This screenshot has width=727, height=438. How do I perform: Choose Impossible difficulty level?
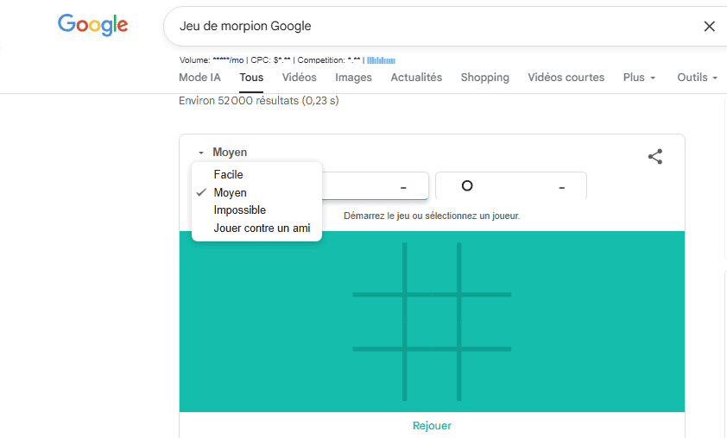tap(240, 210)
